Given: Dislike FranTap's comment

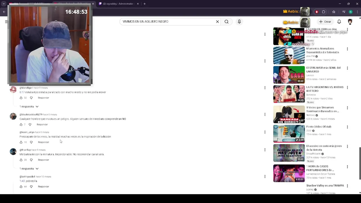Looking at the screenshot, I should click(x=31, y=160).
